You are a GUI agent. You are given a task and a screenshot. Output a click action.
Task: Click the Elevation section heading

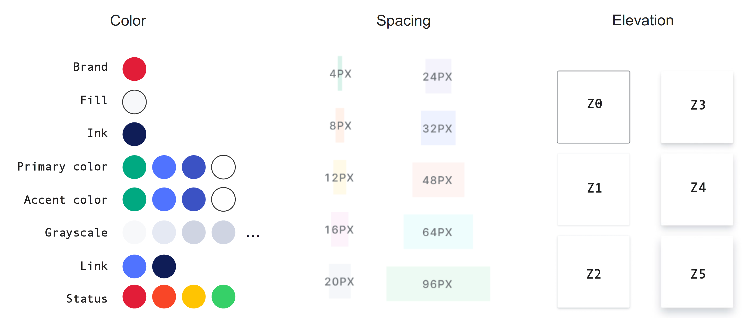pos(643,20)
